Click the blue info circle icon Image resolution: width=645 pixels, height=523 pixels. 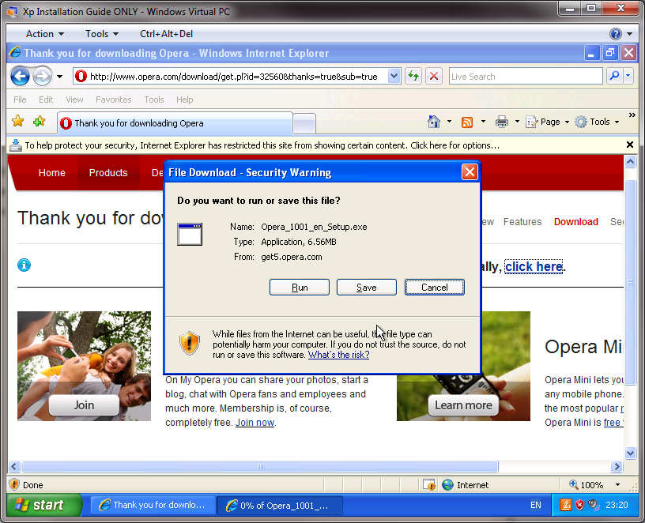[24, 265]
